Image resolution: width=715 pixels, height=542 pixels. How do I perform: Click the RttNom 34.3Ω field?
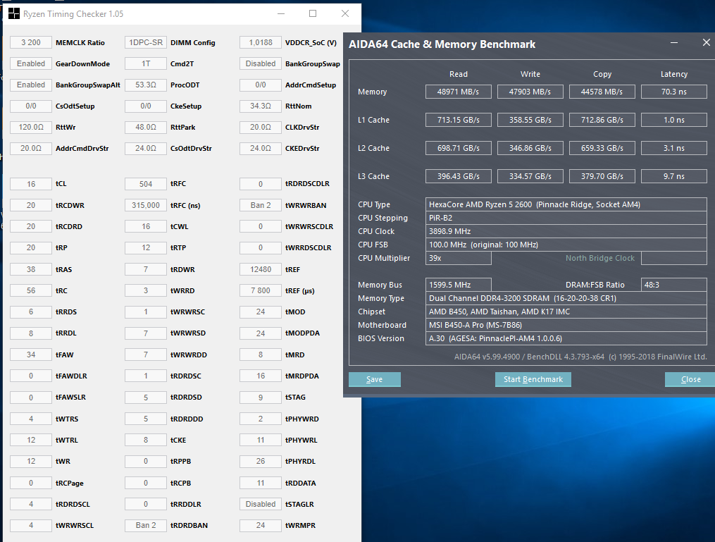pos(261,106)
